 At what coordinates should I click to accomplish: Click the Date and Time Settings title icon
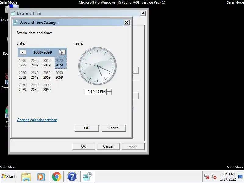(16, 22)
